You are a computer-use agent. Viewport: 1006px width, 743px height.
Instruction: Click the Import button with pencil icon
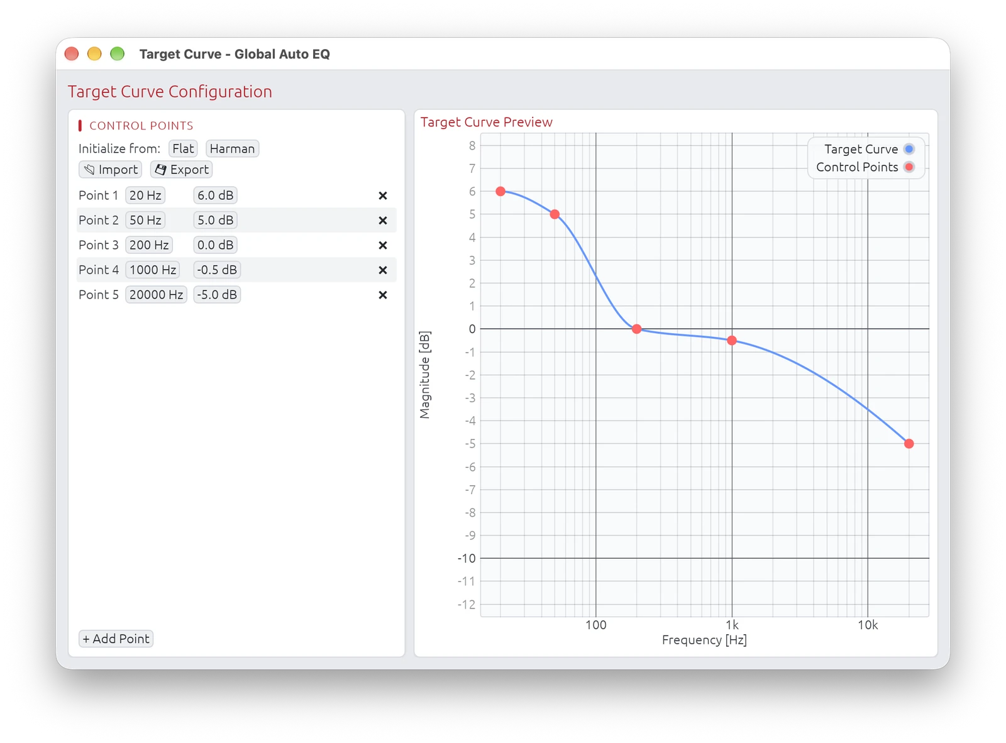pos(111,170)
